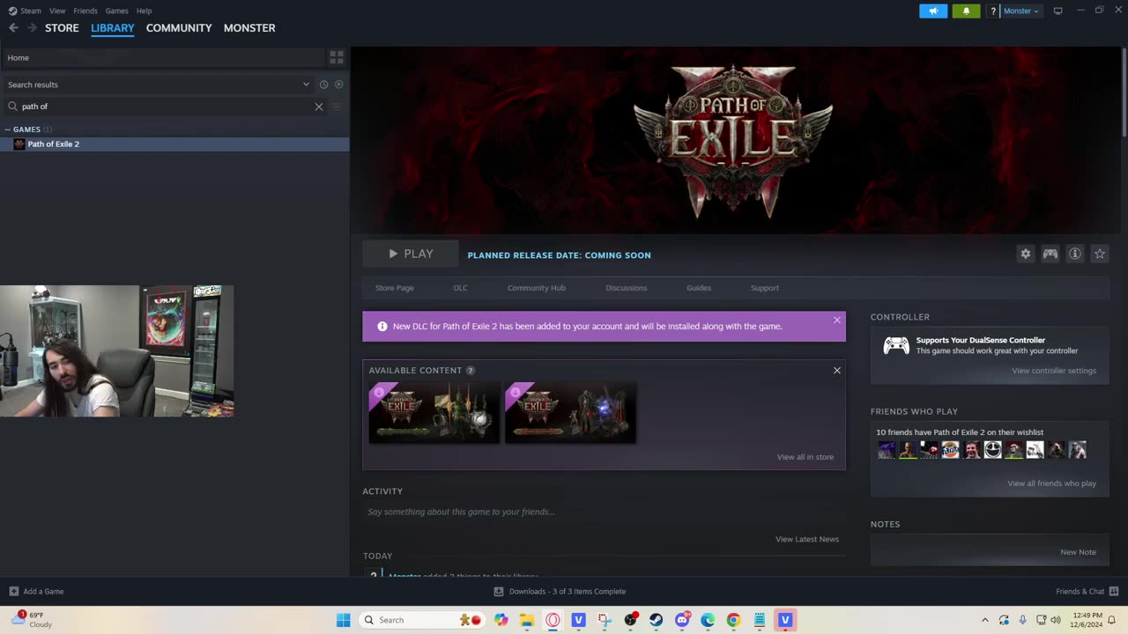1128x634 pixels.
Task: Go to the LIBRARY tab
Action: click(x=113, y=28)
